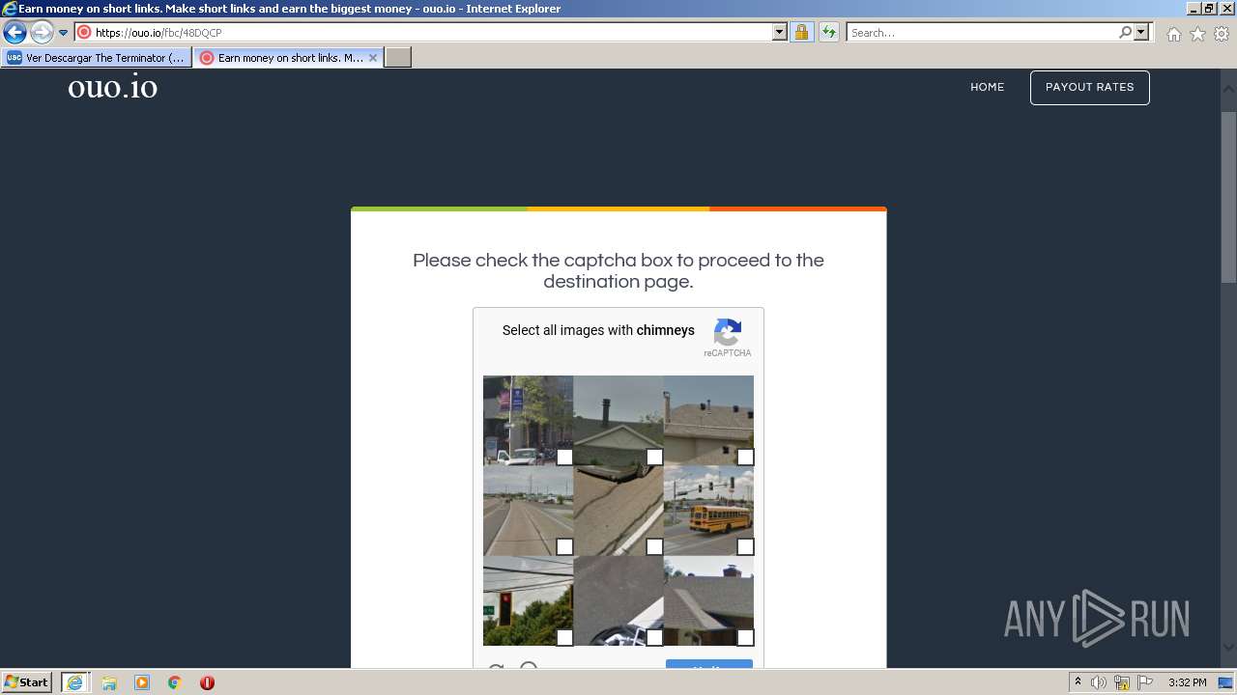Image resolution: width=1237 pixels, height=695 pixels.
Task: Open the browser Home icon
Action: pyautogui.click(x=1173, y=34)
